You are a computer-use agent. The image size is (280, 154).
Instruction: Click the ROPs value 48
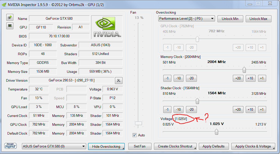[43, 54]
